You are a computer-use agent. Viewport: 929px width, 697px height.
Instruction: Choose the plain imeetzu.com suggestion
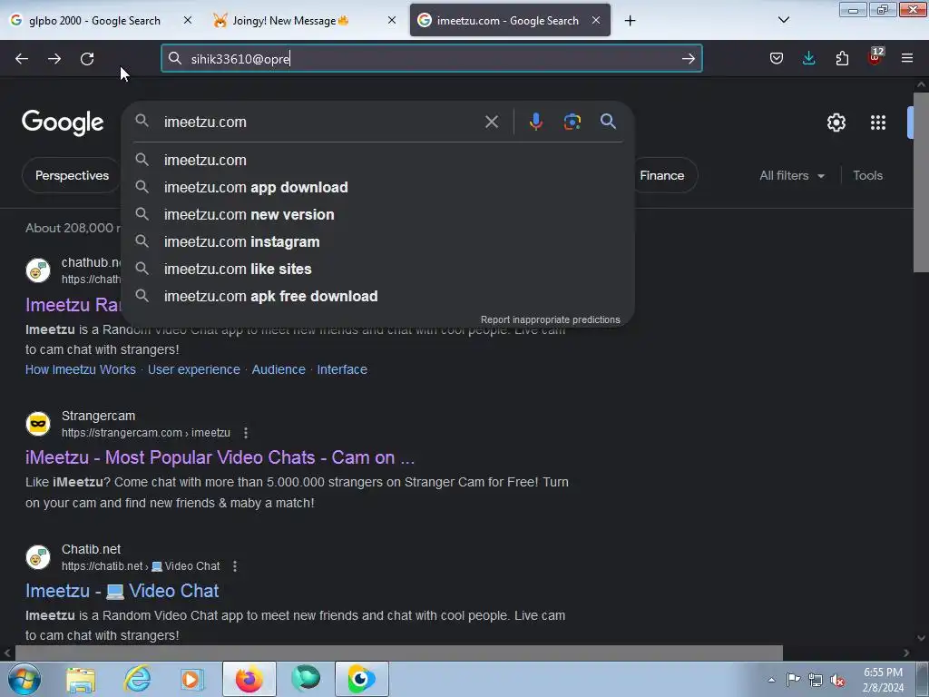coord(378,160)
